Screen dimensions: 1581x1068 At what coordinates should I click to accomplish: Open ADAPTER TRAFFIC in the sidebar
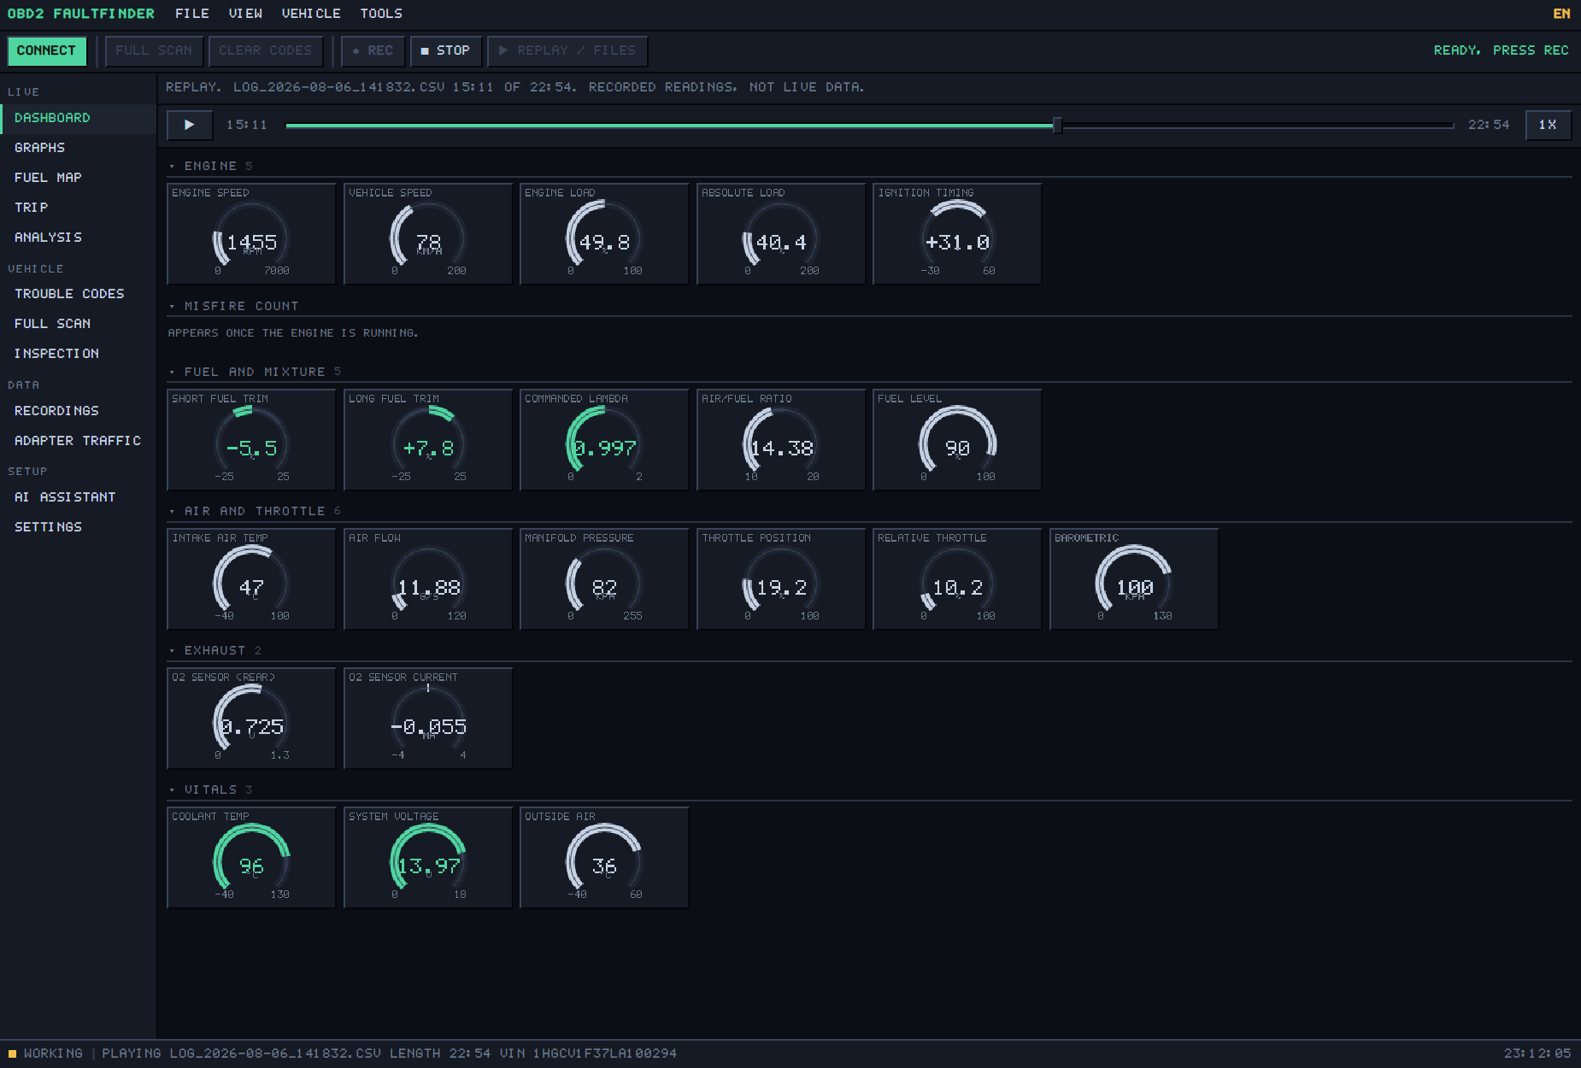(78, 441)
